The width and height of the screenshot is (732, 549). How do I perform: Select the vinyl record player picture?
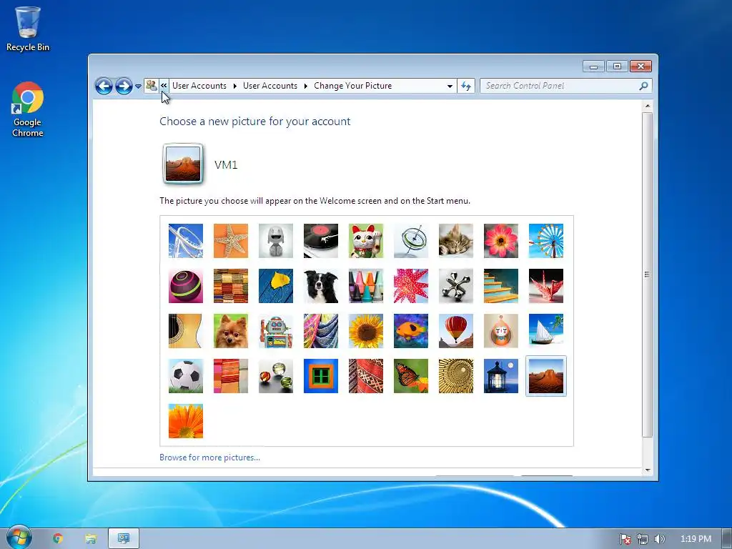pos(321,241)
